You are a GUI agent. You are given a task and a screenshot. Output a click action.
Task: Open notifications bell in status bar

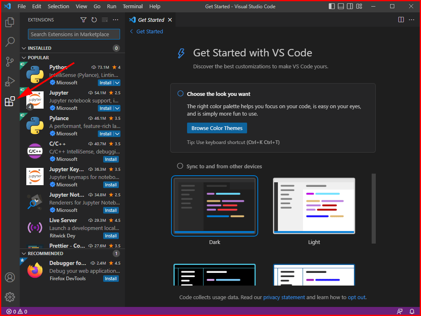[412, 312]
